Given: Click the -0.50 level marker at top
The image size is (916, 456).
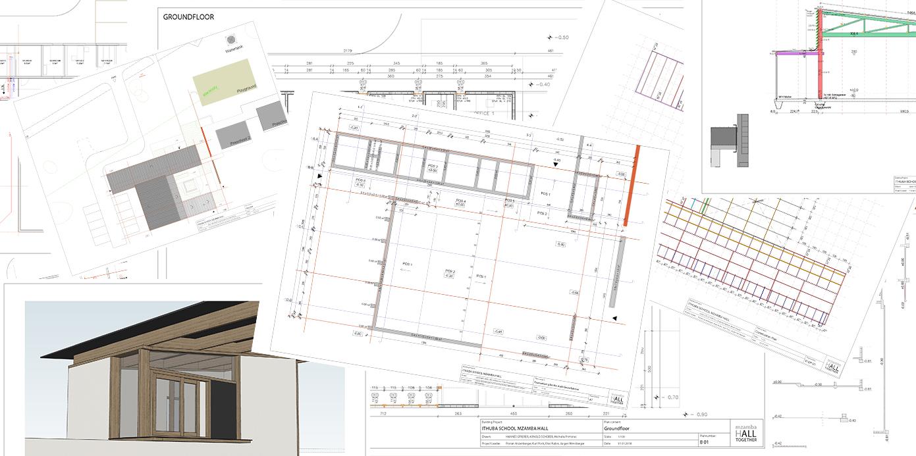Looking at the screenshot, I should coord(557,38).
